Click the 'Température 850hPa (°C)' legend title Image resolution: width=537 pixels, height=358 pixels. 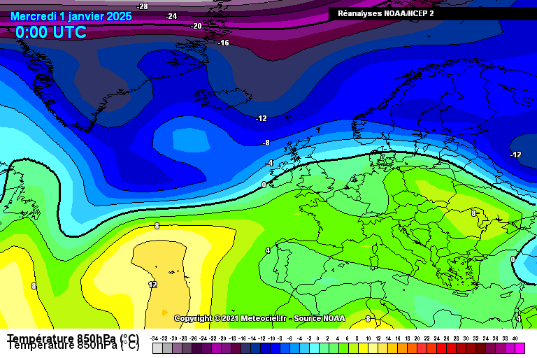73,342
